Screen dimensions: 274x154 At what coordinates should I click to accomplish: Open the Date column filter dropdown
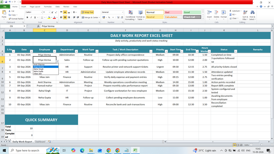click(31, 51)
